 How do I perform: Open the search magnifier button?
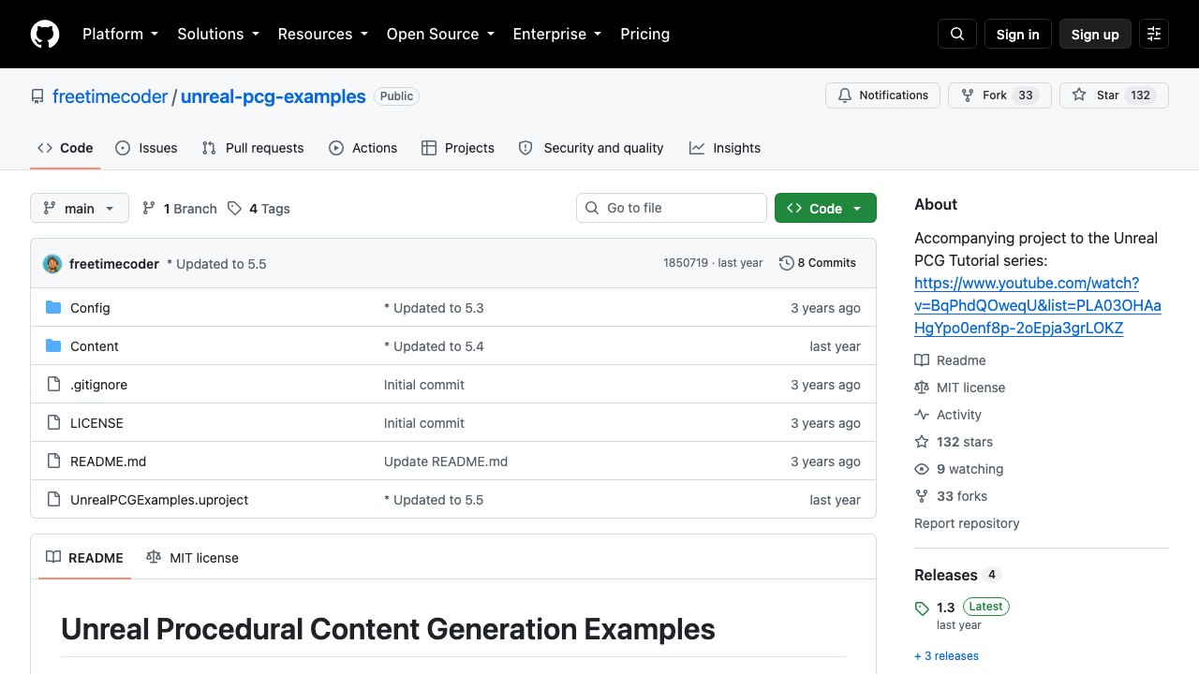957,34
